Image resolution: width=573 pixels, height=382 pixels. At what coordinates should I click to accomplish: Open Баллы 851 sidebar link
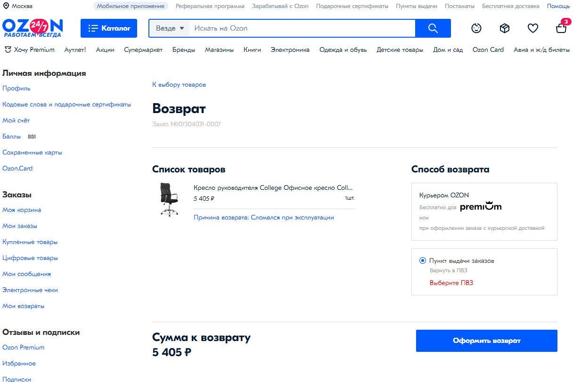point(19,137)
